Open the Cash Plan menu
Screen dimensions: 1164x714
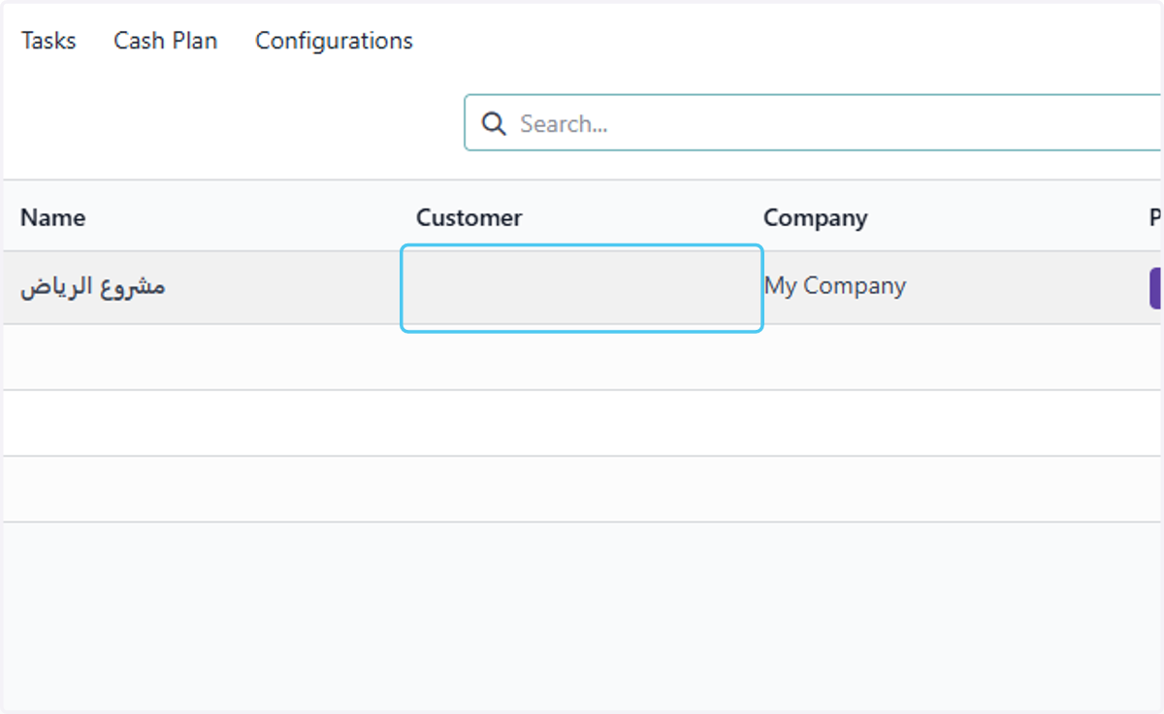(x=166, y=41)
